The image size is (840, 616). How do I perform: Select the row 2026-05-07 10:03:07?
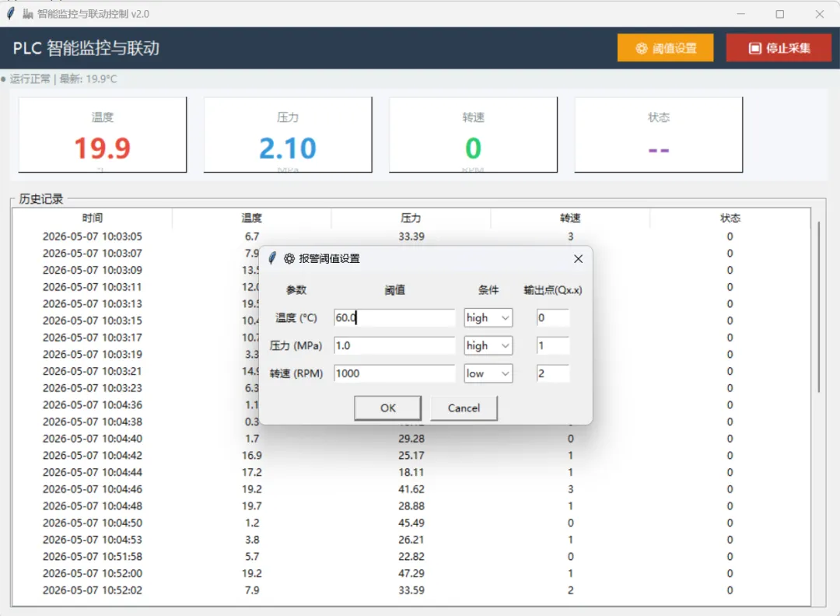coord(411,254)
